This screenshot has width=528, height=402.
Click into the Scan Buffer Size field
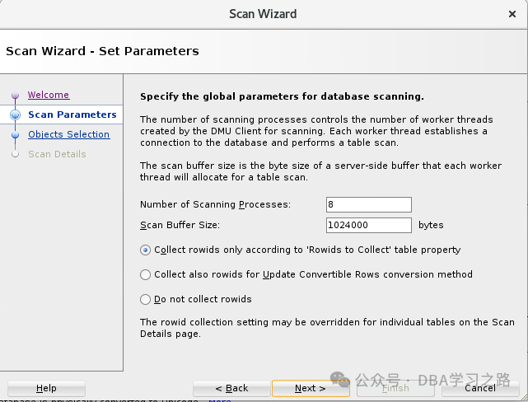point(368,225)
